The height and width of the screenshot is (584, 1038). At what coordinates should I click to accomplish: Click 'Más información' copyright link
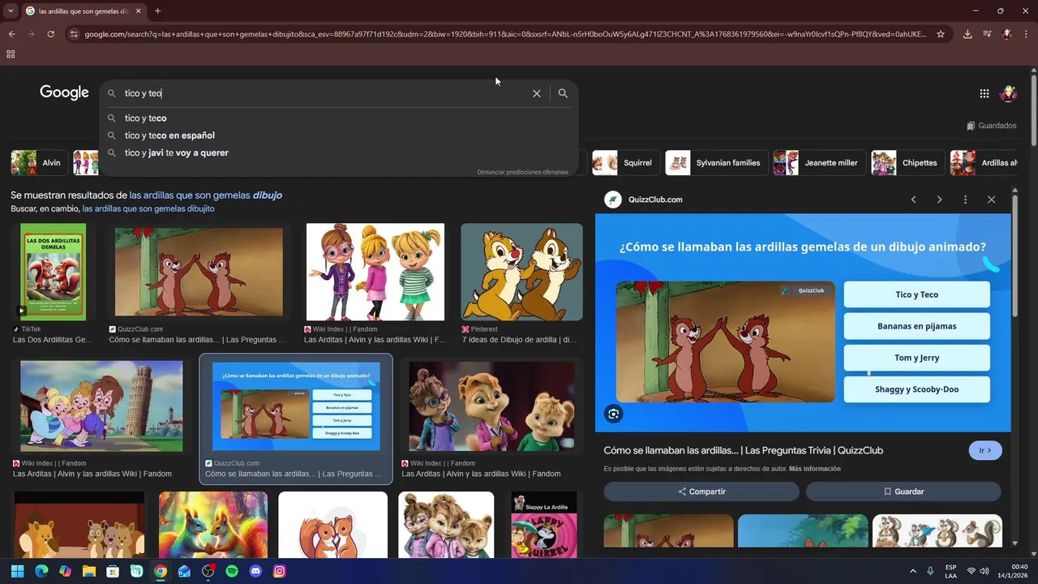click(814, 469)
